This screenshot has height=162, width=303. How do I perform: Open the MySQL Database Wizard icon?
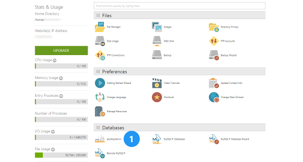[214, 139]
